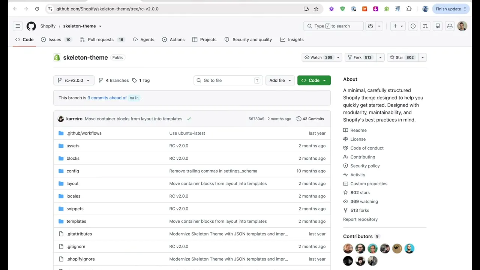This screenshot has height=270, width=480.
Task: Expand the Watch options dropdown arrow
Action: tap(338, 57)
